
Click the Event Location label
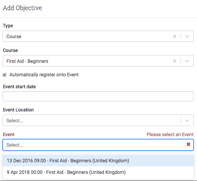(18, 110)
